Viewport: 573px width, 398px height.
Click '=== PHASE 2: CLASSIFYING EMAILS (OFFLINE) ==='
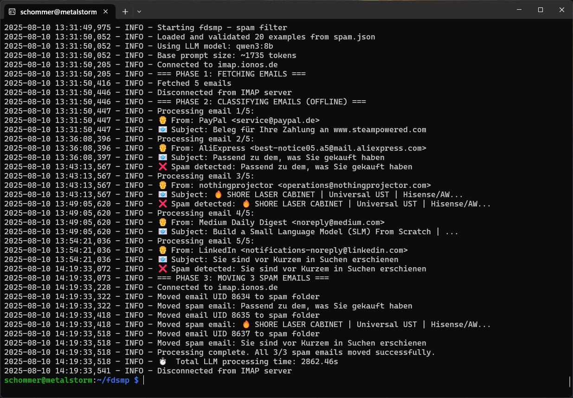pyautogui.click(x=262, y=102)
